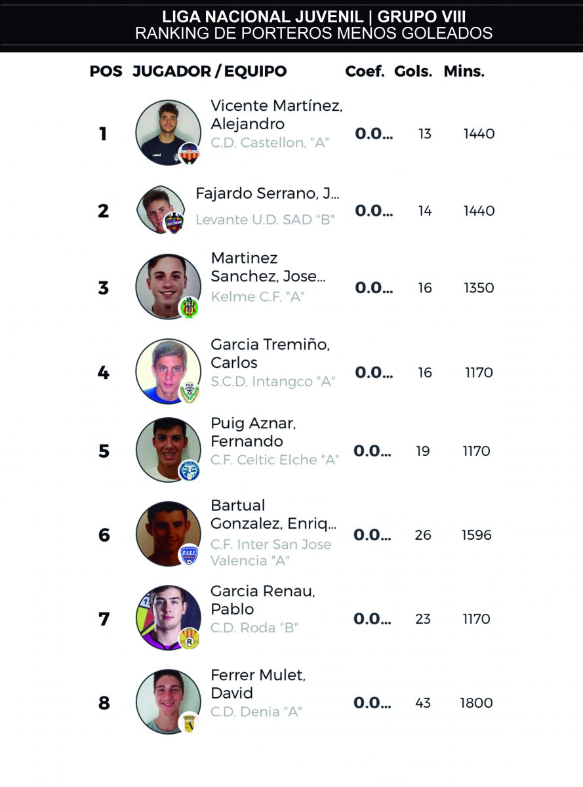Click the C.D. Roda club badge

189,638
